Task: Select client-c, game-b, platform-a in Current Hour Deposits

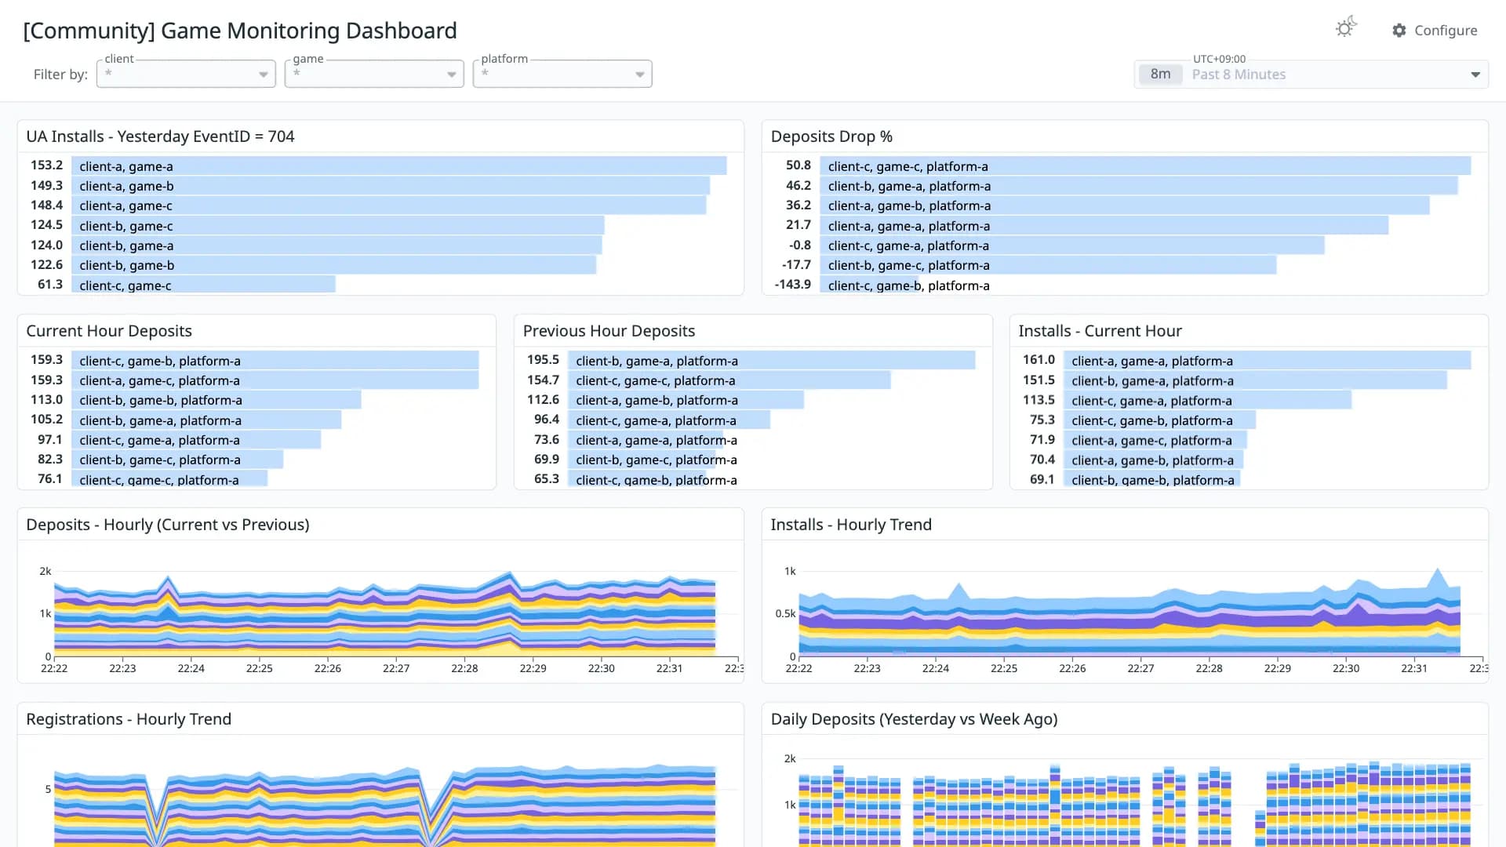Action: (x=275, y=360)
